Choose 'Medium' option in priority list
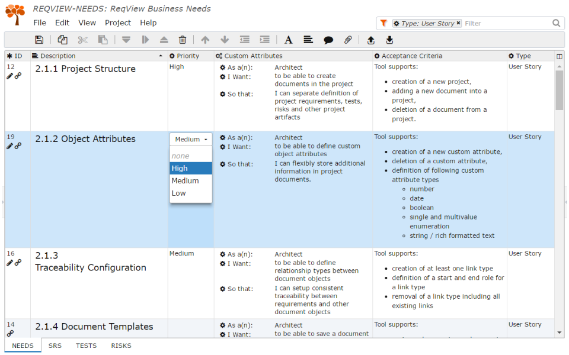The image size is (569, 355). click(191, 181)
